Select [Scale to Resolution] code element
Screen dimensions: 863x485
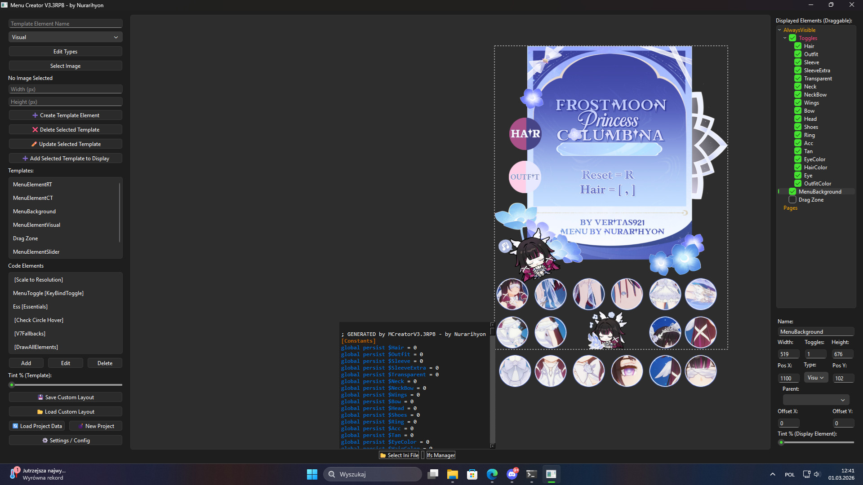click(x=65, y=280)
